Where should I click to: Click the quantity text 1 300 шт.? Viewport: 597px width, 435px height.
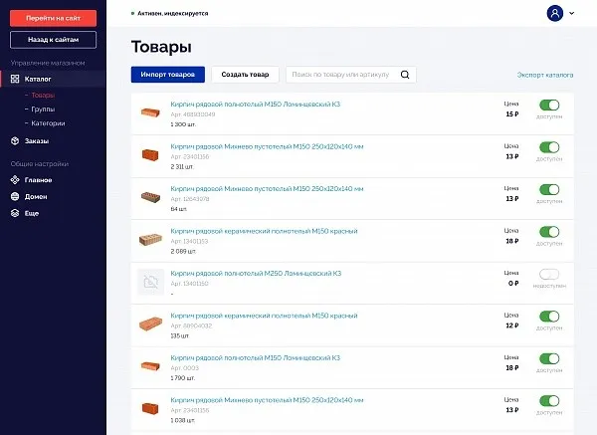(183, 124)
